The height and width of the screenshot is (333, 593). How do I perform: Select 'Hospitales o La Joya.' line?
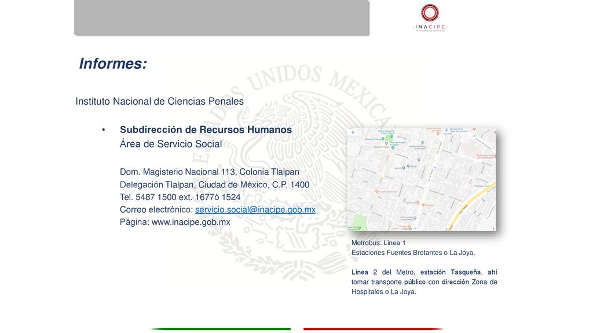tap(384, 292)
